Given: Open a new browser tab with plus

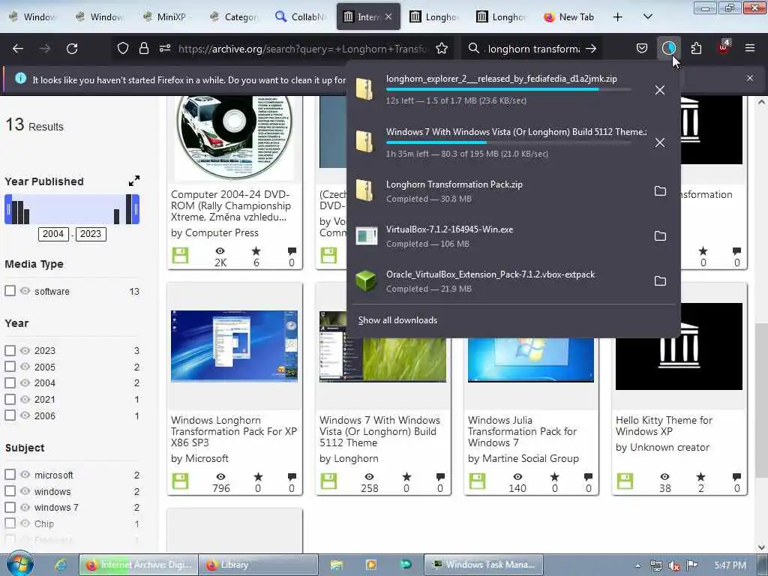Looking at the screenshot, I should coord(618,16).
